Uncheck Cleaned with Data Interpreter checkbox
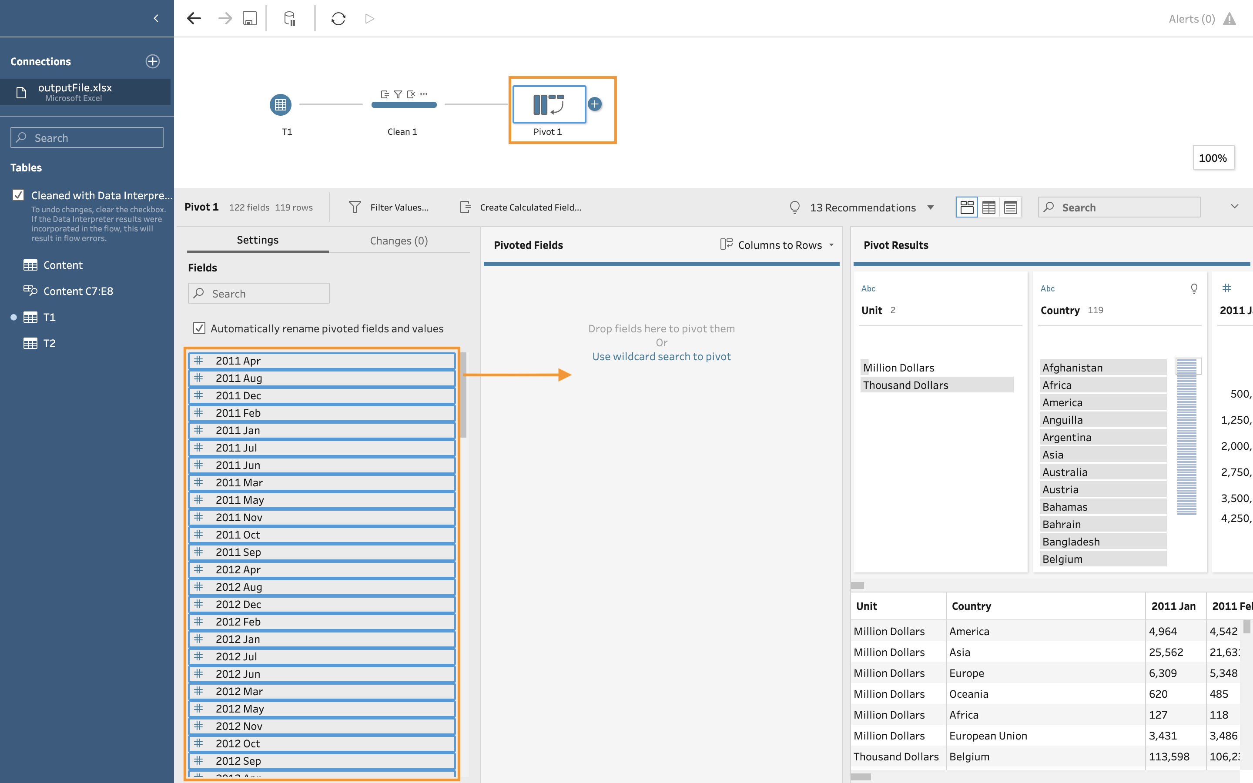 [19, 195]
